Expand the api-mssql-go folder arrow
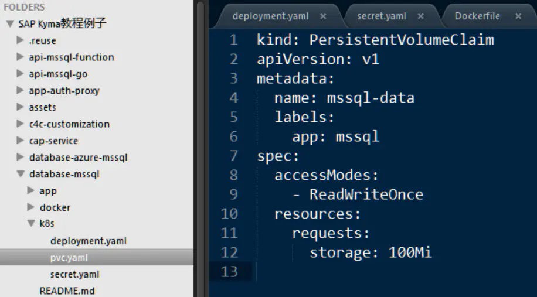This screenshot has height=297, width=537. (x=20, y=74)
